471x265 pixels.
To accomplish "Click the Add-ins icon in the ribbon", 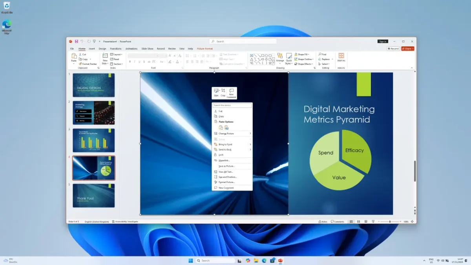I will 341,57.
